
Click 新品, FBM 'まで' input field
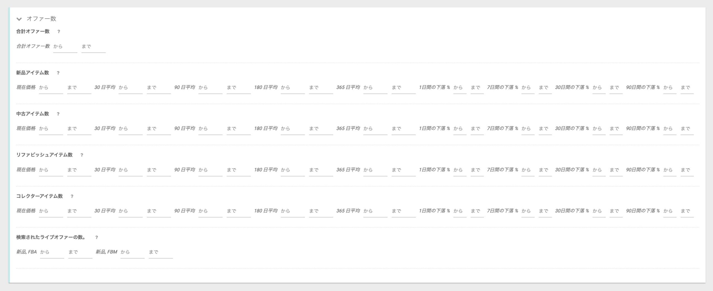click(161, 252)
